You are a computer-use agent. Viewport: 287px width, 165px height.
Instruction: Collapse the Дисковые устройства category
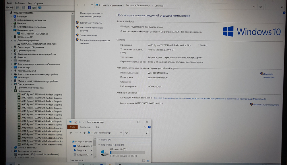11,40
